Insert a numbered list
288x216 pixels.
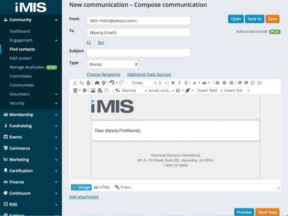tap(253, 83)
